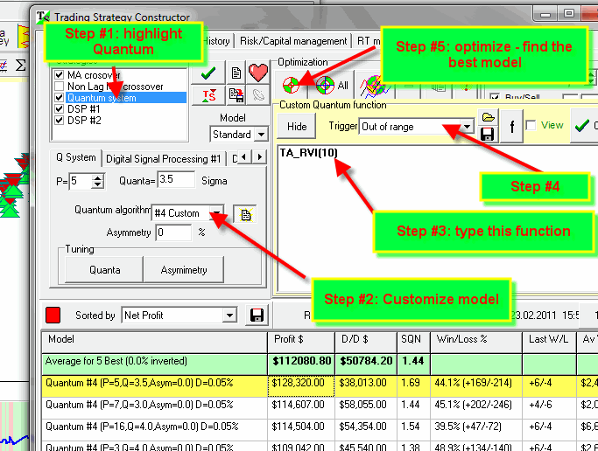Viewport: 598px width, 451px height.
Task: Switch to Digital Signal Processing #1 tab
Action: pyautogui.click(x=164, y=158)
